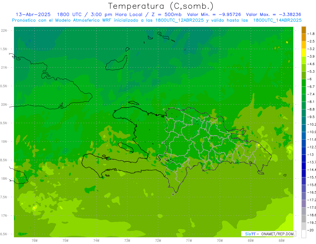Click the longitude label "71W"
The width and height of the screenshot is (316, 244).
point(189,240)
